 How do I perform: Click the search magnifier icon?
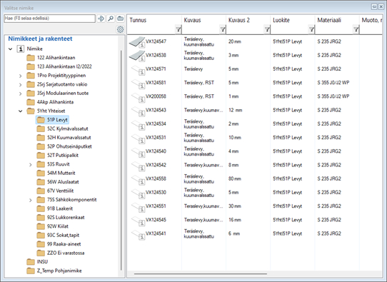pos(111,19)
